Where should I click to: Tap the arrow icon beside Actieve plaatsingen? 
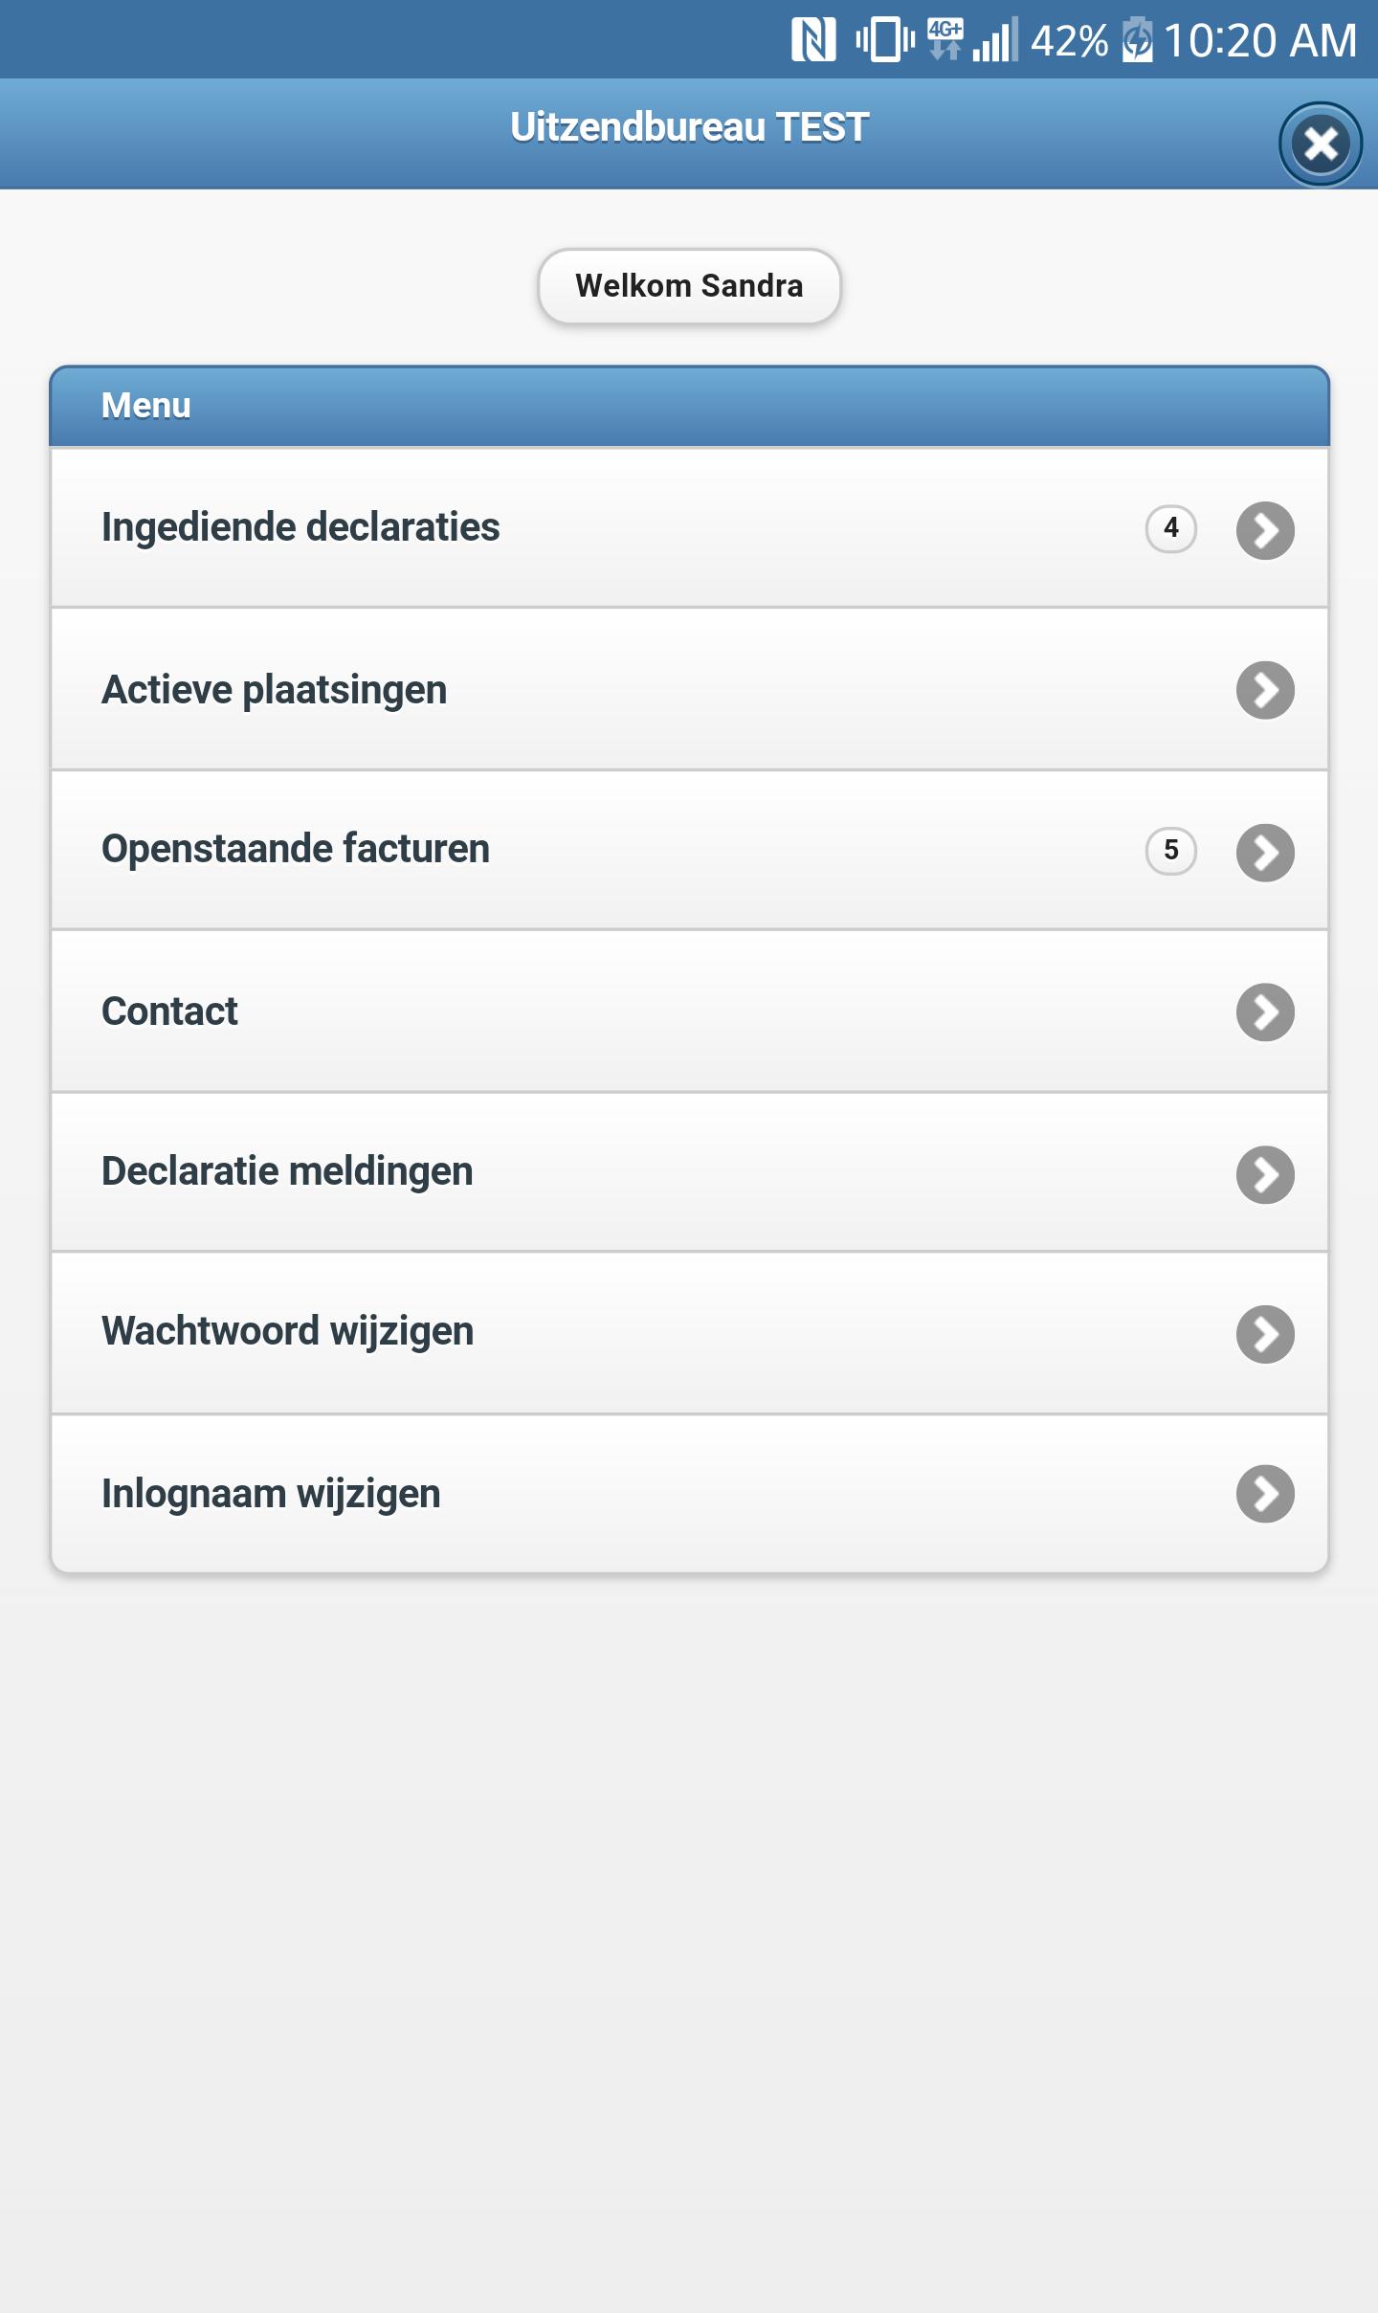pyautogui.click(x=1265, y=690)
